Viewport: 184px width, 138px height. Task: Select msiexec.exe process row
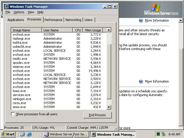click(59, 67)
